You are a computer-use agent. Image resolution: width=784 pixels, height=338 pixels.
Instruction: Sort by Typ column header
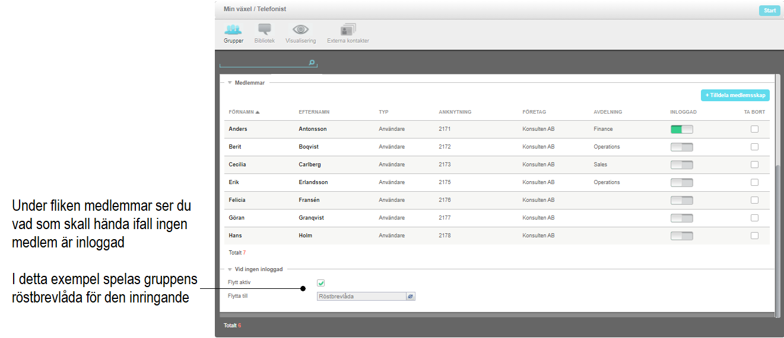click(383, 112)
